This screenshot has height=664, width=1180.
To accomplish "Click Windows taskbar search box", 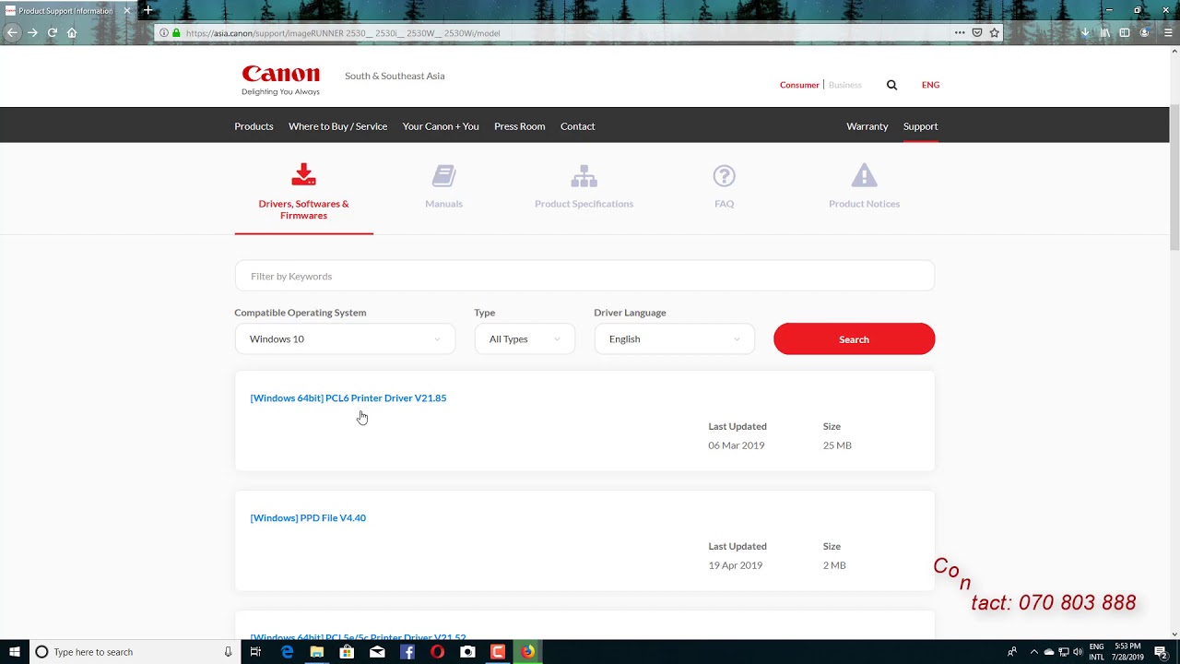I will coord(134,652).
